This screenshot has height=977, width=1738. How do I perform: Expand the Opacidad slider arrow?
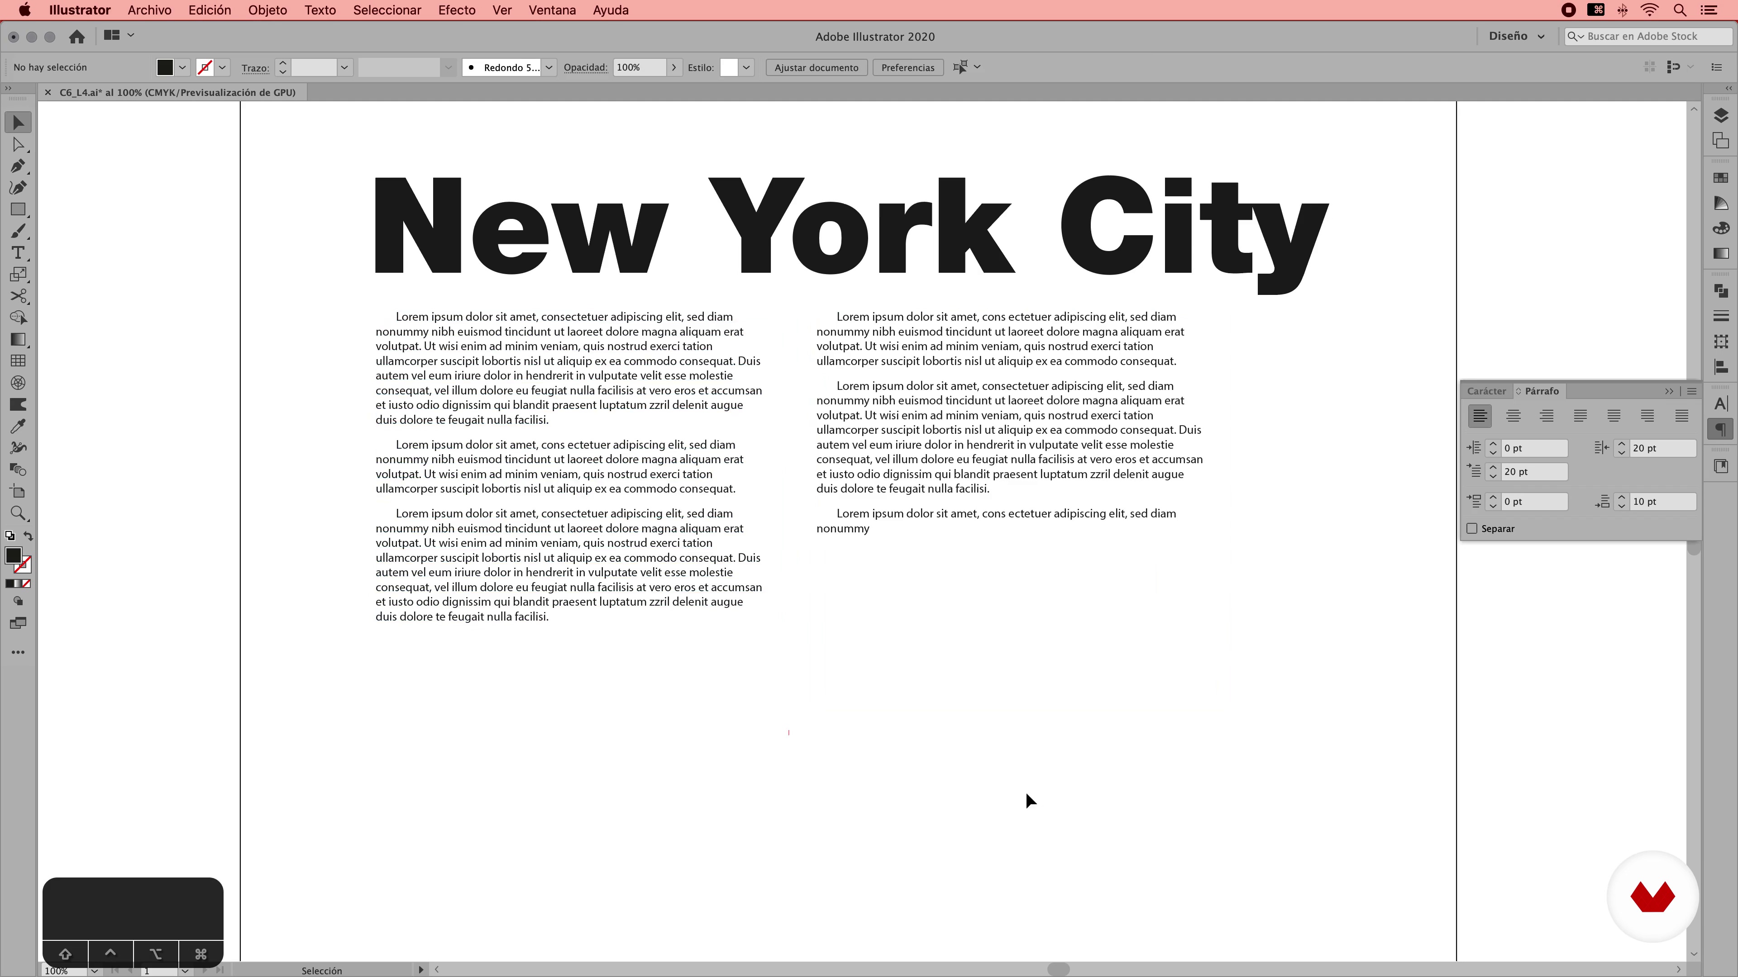pyautogui.click(x=673, y=67)
